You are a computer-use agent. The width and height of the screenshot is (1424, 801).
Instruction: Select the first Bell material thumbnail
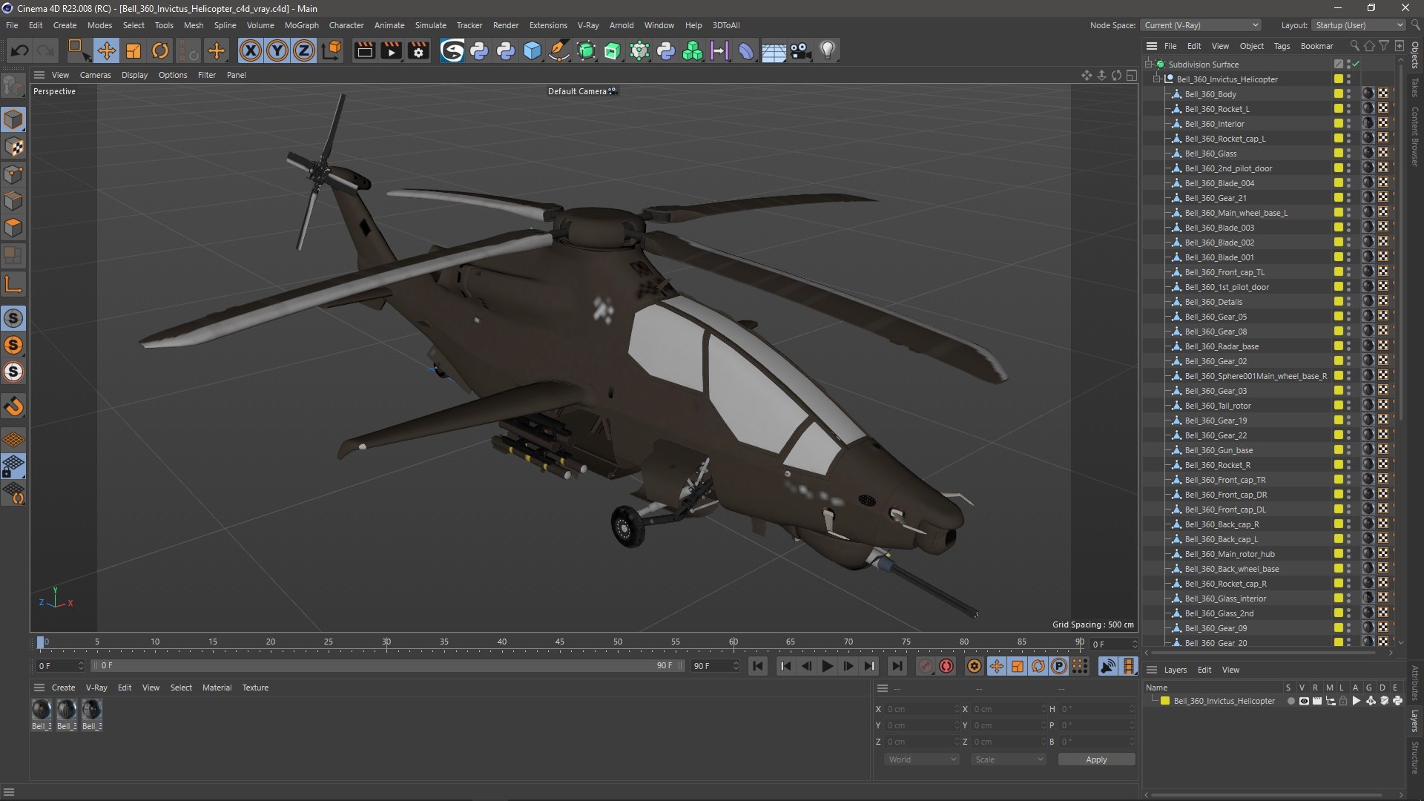pyautogui.click(x=42, y=710)
